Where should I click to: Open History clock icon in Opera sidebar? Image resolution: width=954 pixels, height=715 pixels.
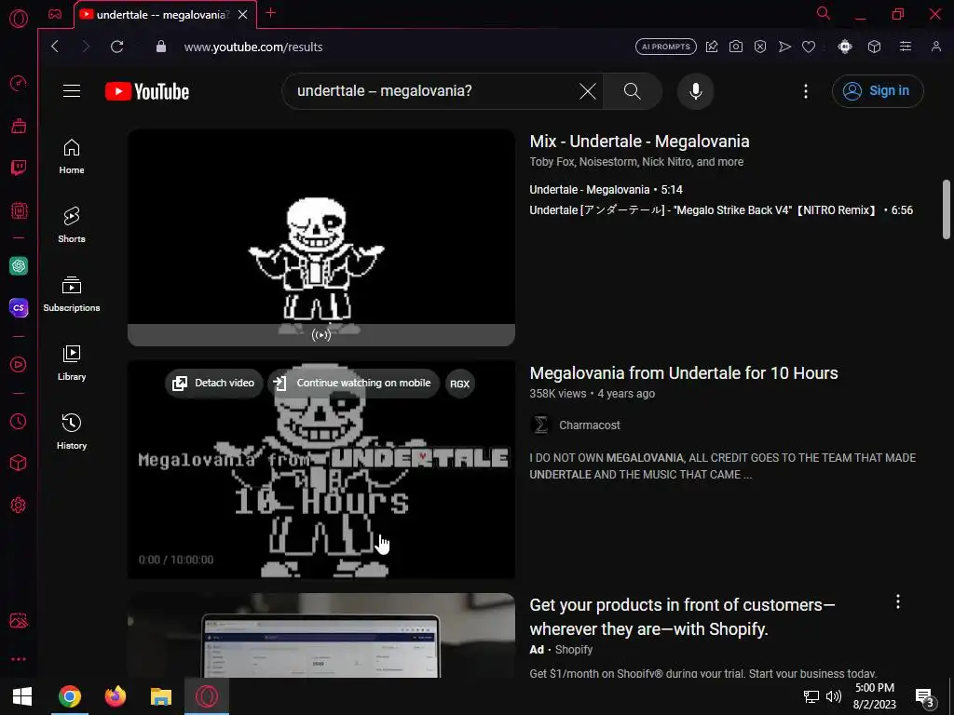(19, 422)
